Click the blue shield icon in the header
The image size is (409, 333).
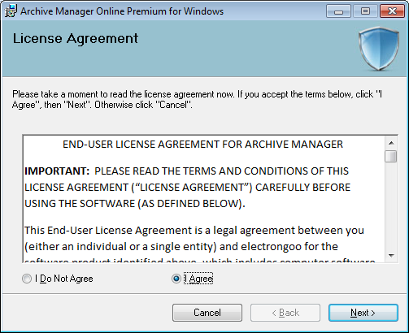pos(379,49)
